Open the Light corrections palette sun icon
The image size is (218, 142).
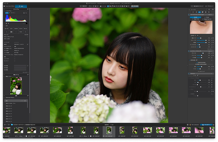193,12
